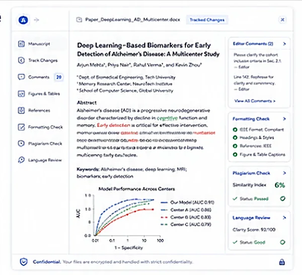
Task: Click the Comments speech bubble icon
Action: coord(21,77)
